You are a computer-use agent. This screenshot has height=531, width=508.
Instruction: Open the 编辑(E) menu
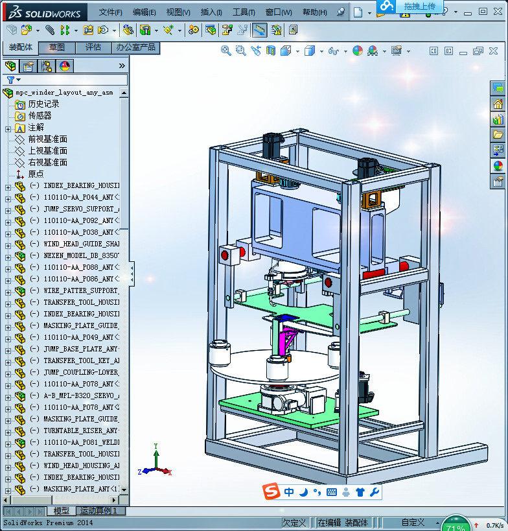click(144, 12)
